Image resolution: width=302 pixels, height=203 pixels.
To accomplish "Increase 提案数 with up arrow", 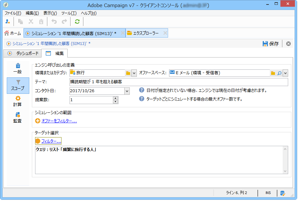I will 115,98.
